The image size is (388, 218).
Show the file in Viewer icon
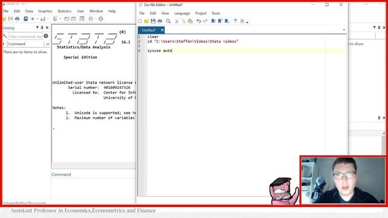pyautogui.click(x=235, y=21)
